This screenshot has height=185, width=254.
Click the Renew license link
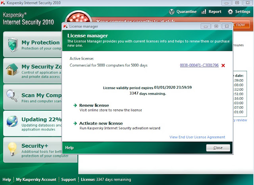point(94,105)
